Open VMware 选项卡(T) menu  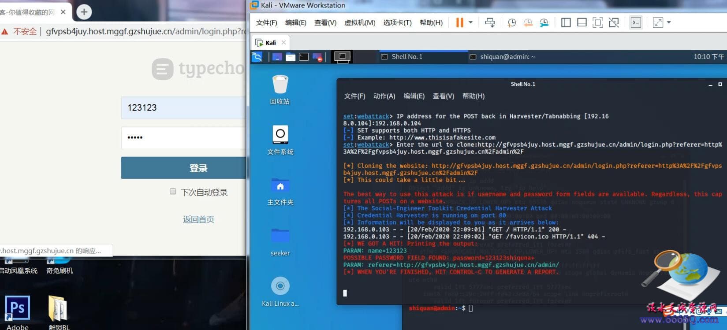pyautogui.click(x=397, y=22)
